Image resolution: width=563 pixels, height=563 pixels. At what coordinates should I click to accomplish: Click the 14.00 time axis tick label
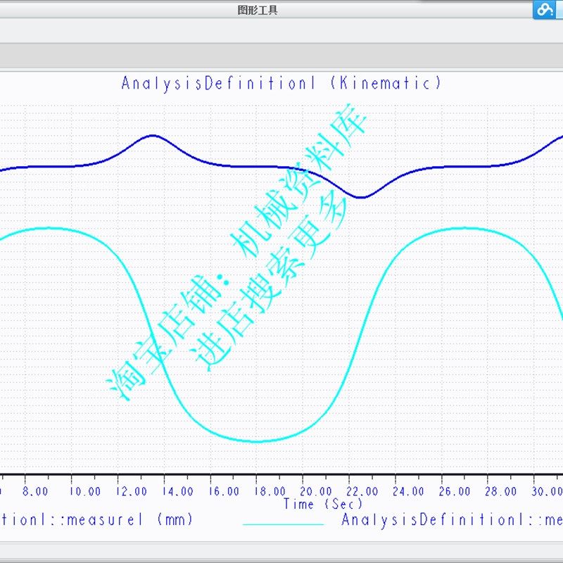click(x=178, y=491)
